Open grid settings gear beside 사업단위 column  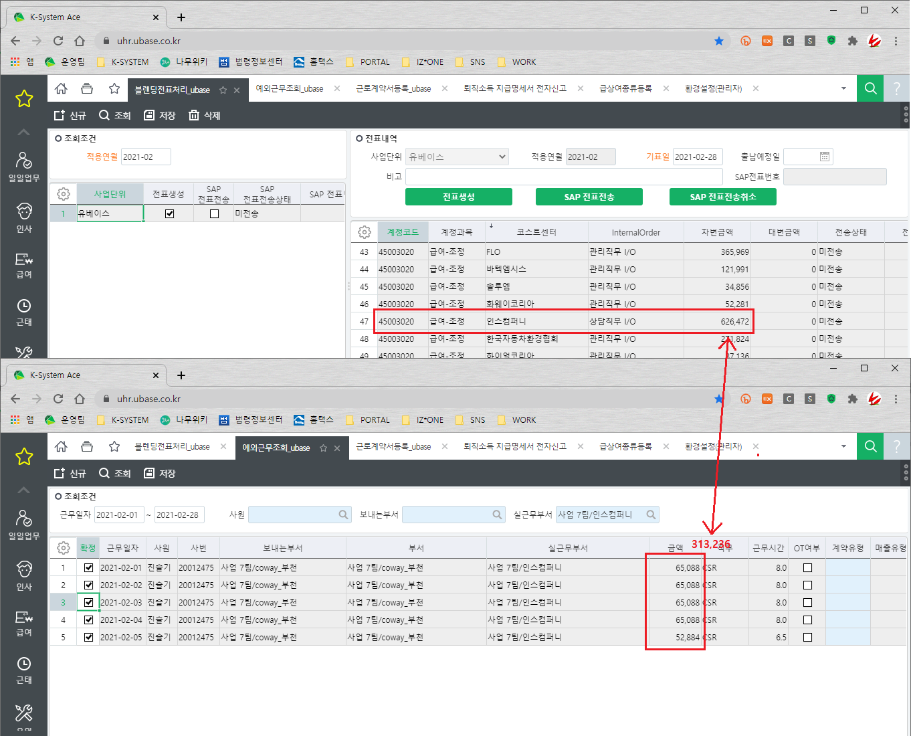coord(64,194)
